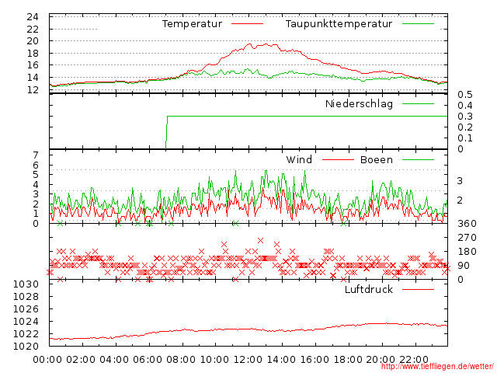The height and width of the screenshot is (373, 497).
Task: Click the 1024 pressure axis value
Action: [x=26, y=321]
